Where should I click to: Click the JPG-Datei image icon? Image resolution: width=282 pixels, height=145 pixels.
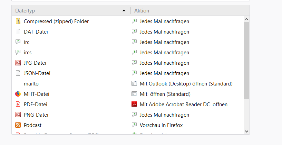[x=18, y=63]
